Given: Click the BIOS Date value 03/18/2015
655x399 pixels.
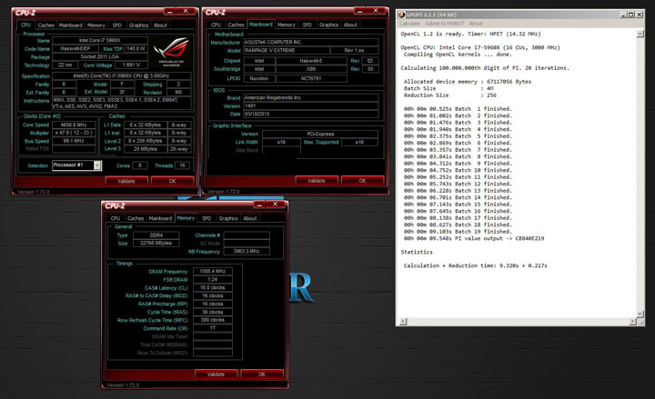Looking at the screenshot, I should point(311,114).
